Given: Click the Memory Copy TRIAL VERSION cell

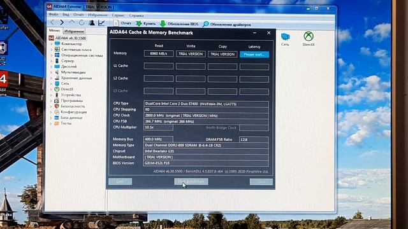Looking at the screenshot, I should click(x=222, y=54).
